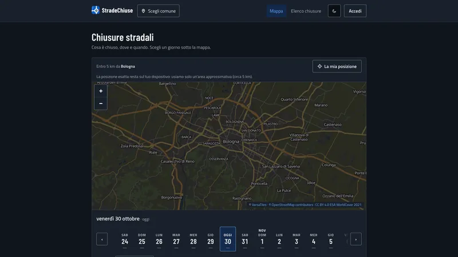Select Thursday 5 in date strip
458x257 pixels.
331,239
